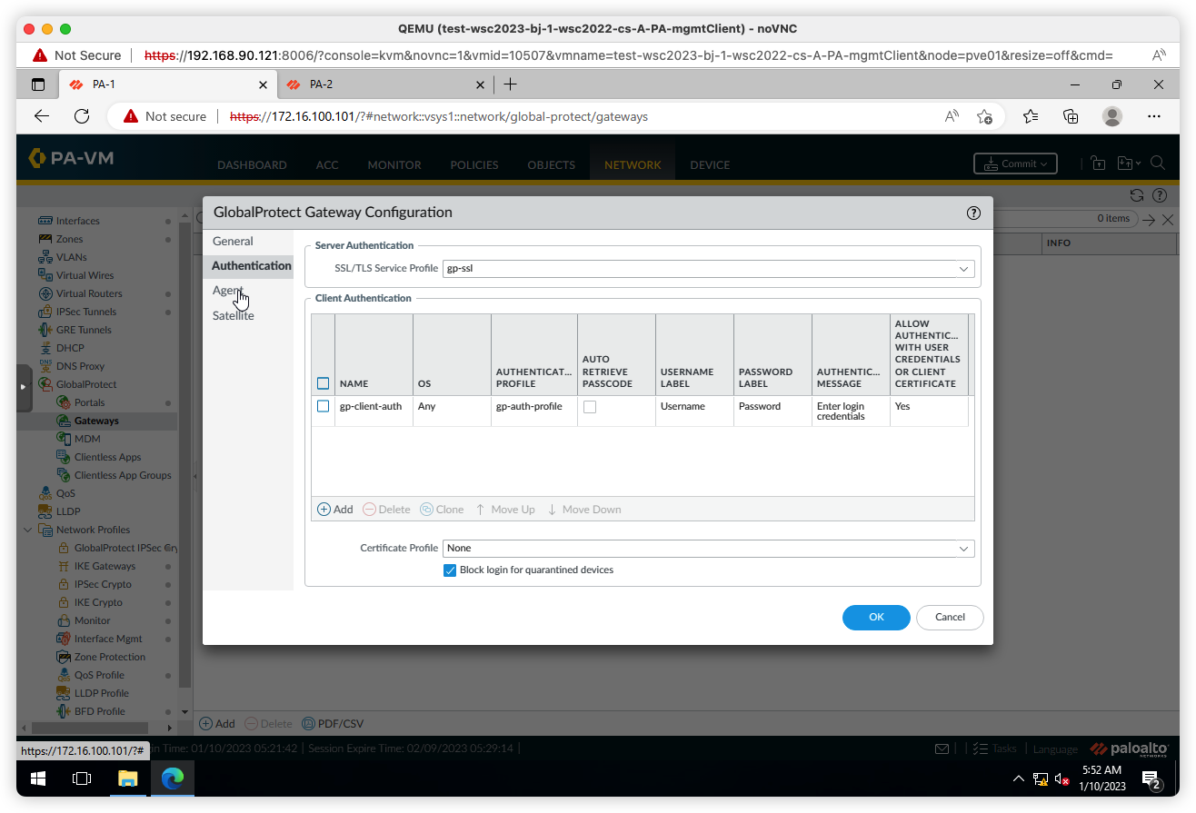Open the Interfaces sidebar item icon
Screen dimensions: 1196x813
(45, 221)
